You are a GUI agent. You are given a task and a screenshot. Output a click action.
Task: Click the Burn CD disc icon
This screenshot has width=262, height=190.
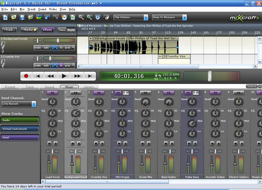tap(64, 17)
